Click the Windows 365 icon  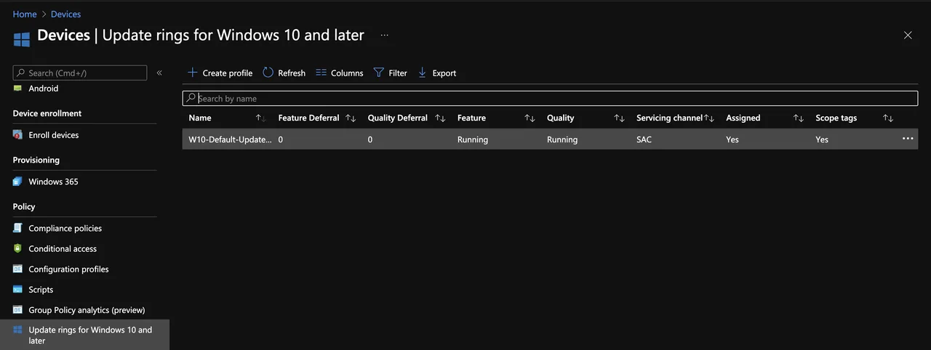(17, 181)
